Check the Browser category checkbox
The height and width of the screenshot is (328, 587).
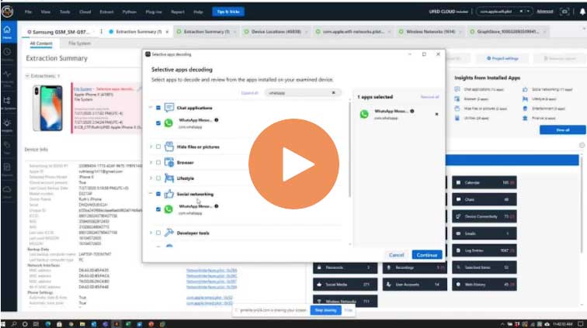click(x=158, y=162)
